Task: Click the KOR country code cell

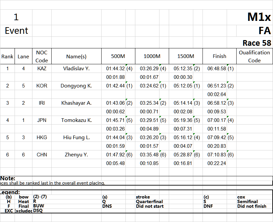Action: coord(42,86)
